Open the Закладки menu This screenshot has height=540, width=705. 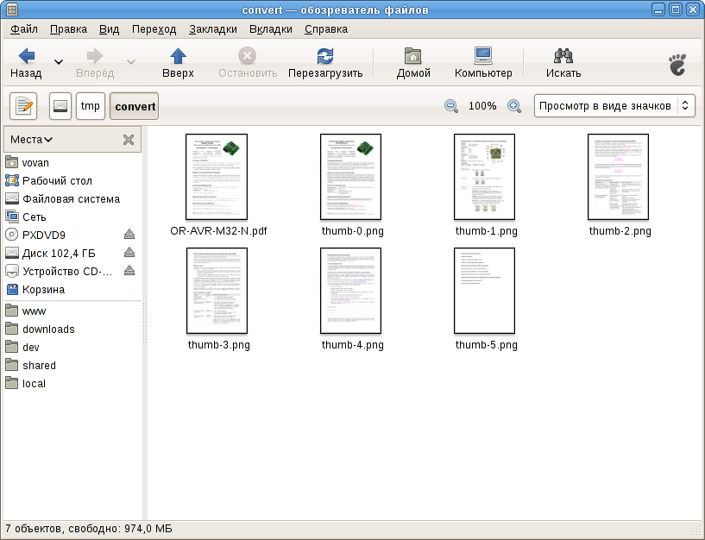coord(212,28)
